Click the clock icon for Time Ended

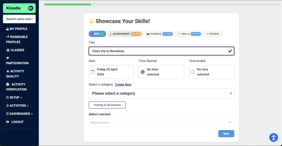click(193, 72)
